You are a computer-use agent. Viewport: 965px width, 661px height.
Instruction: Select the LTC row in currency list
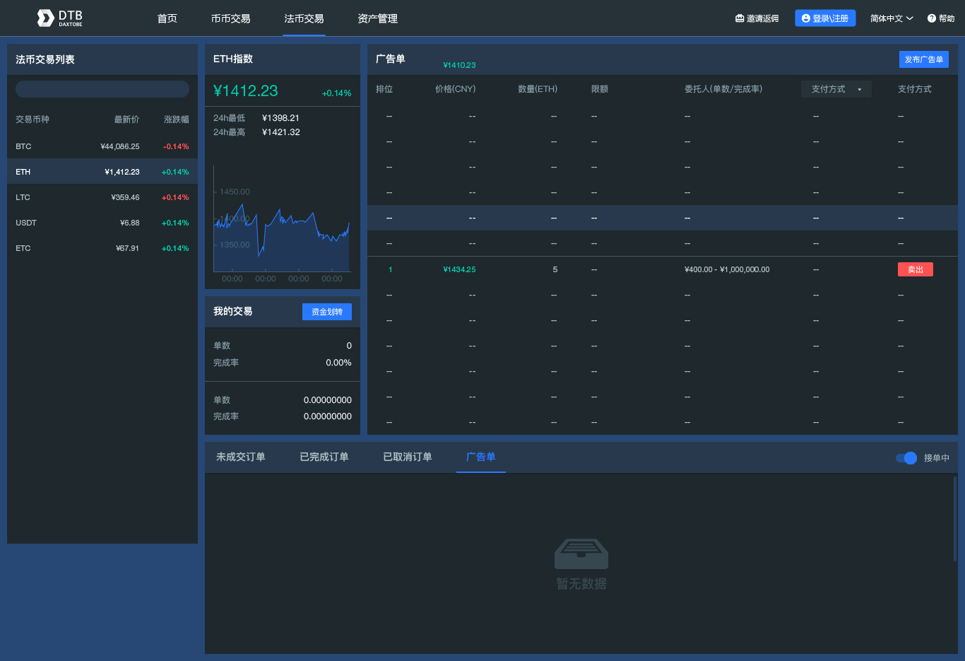[x=102, y=197]
